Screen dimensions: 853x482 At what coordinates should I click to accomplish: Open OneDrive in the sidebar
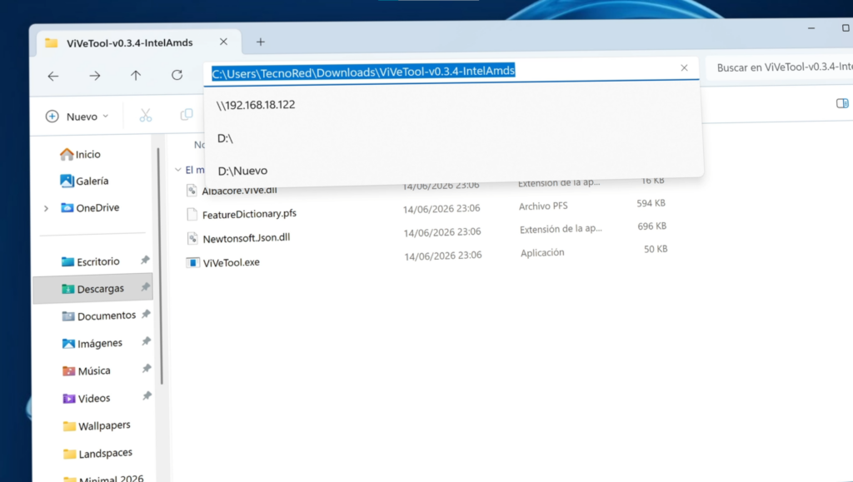tap(90, 207)
